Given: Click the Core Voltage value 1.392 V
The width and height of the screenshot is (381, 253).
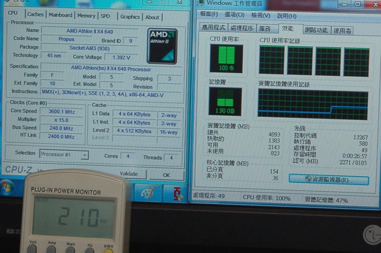Looking at the screenshot, I should click(121, 57).
